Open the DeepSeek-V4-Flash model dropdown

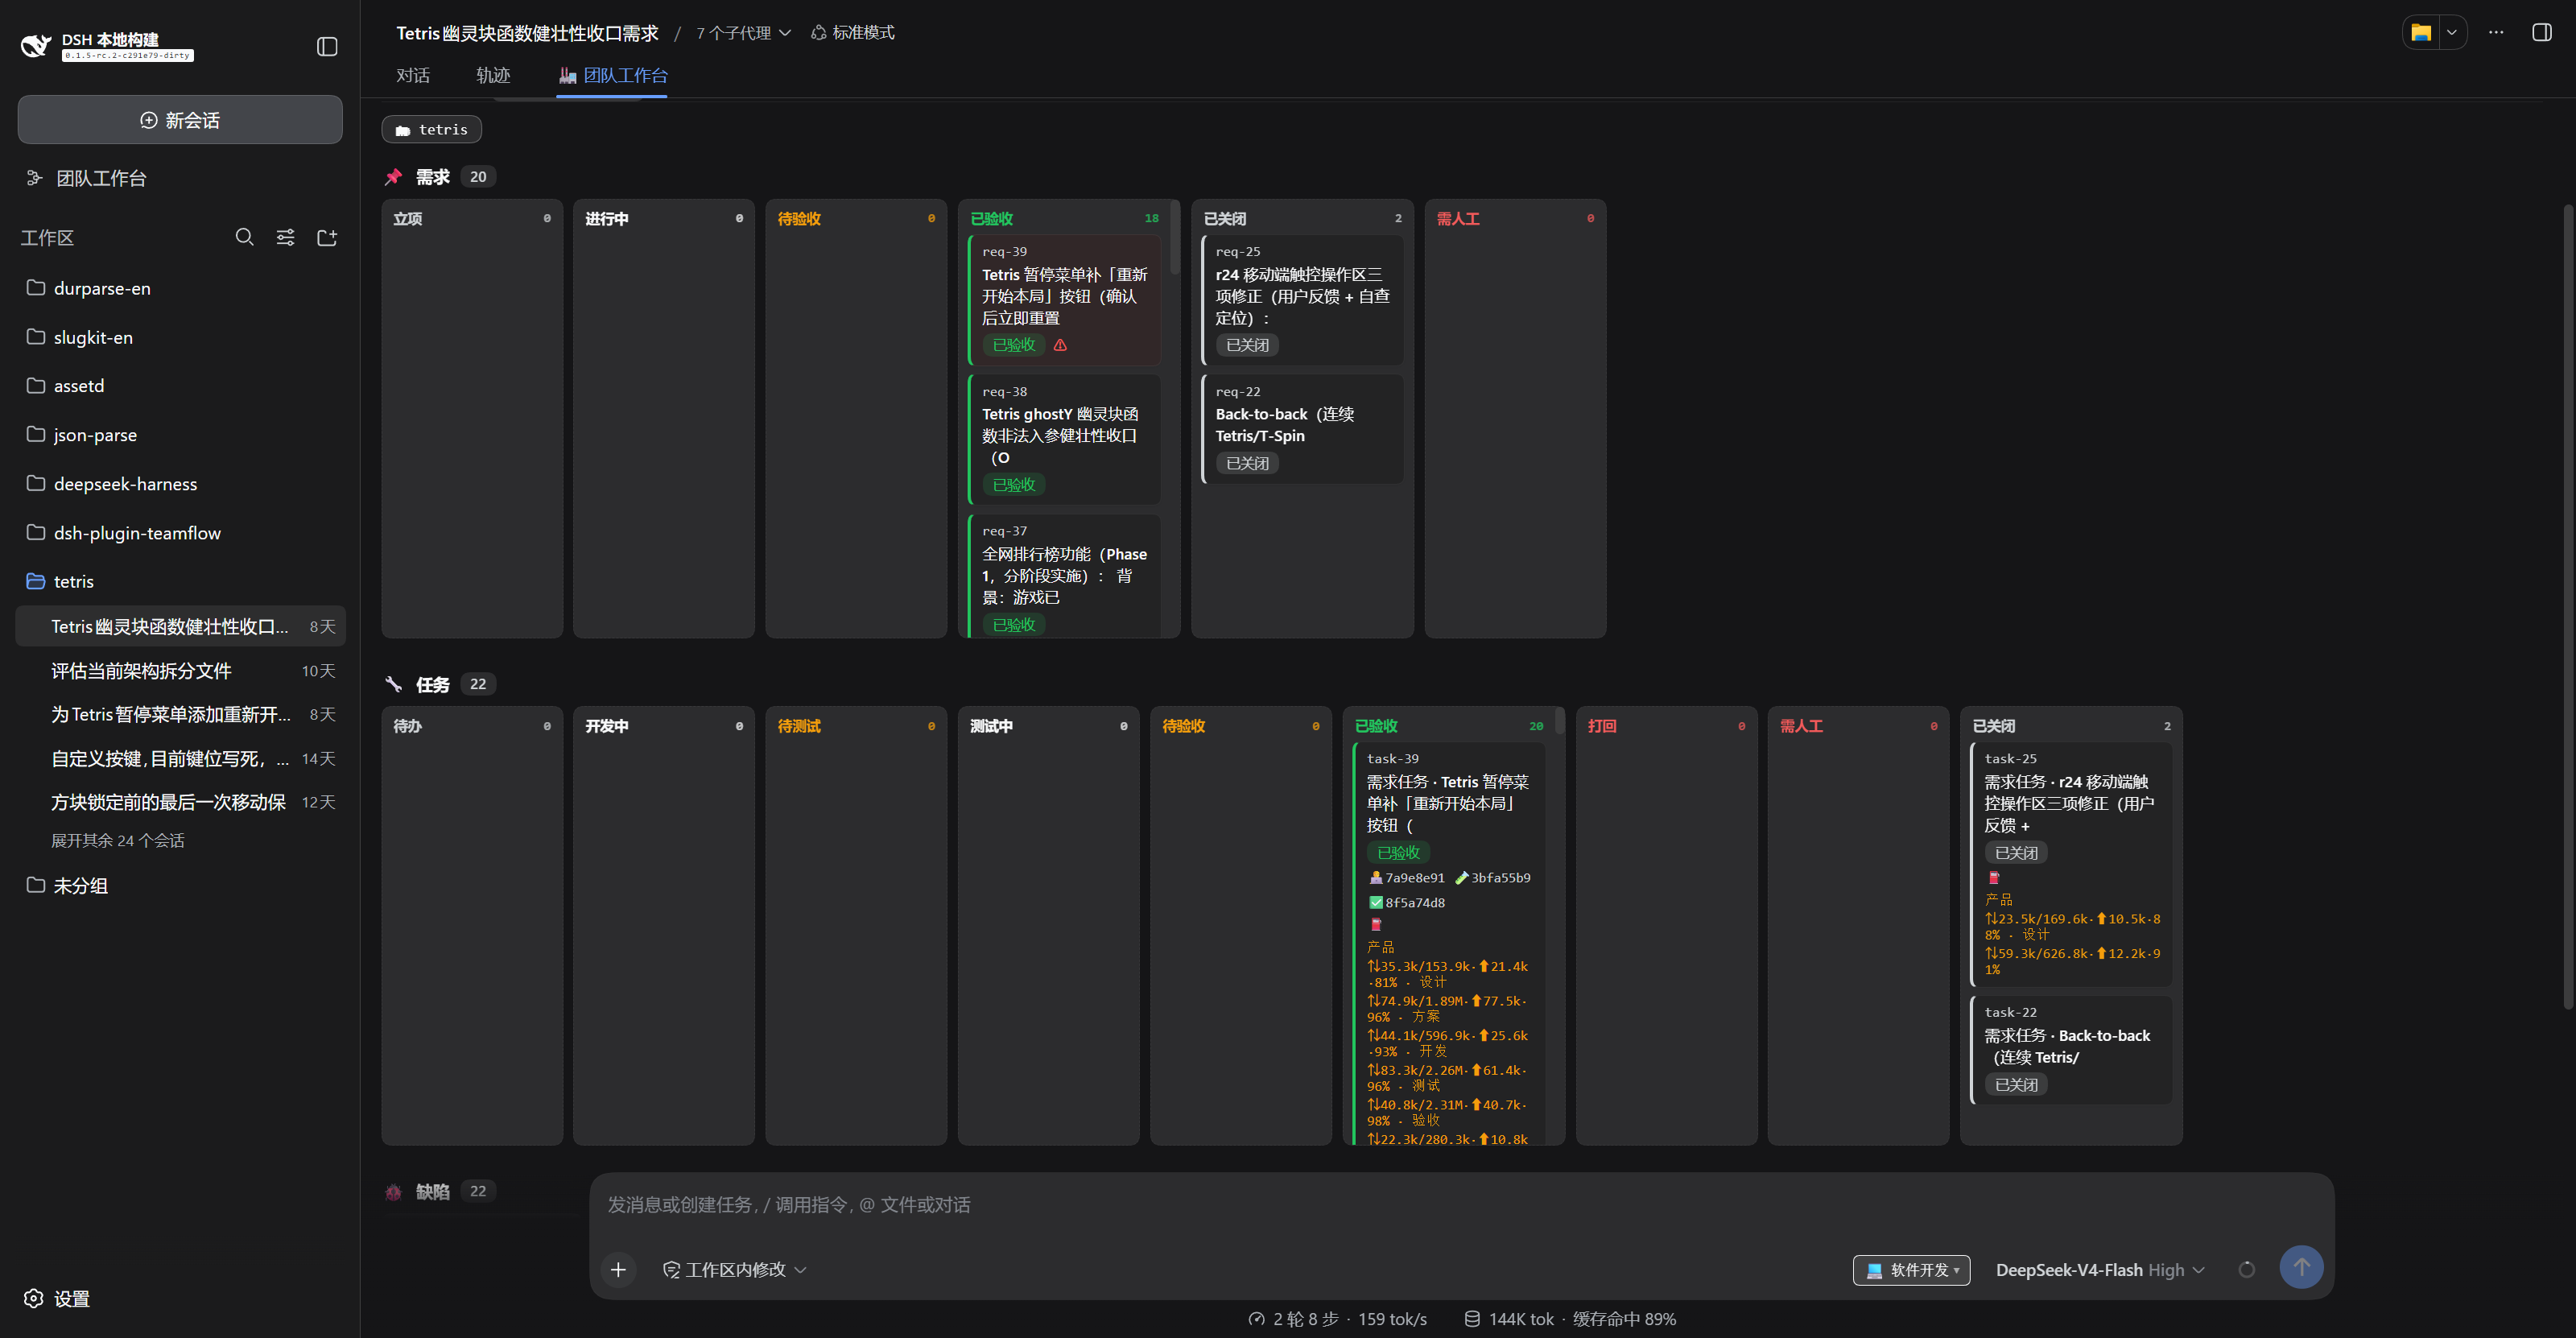pyautogui.click(x=2100, y=1270)
